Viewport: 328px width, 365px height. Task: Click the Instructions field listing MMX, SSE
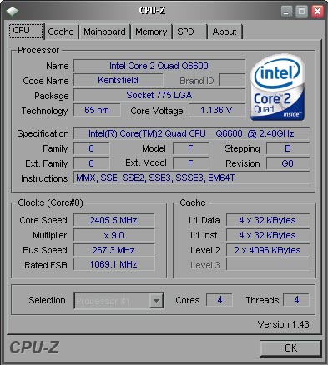pyautogui.click(x=192, y=177)
